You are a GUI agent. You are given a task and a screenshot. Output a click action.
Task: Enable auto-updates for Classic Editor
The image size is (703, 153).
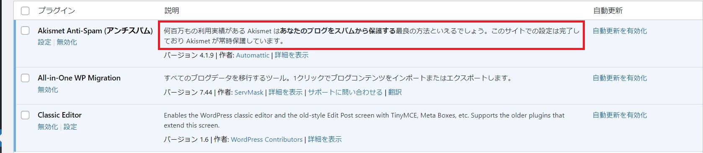(x=620, y=115)
